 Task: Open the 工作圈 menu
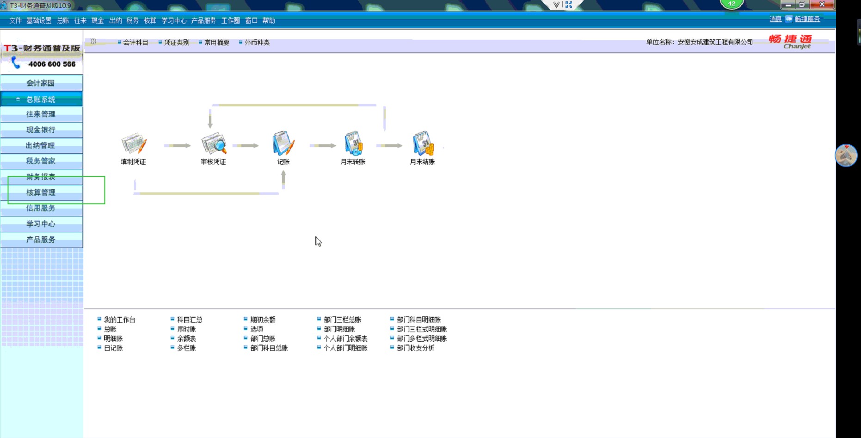coord(231,20)
